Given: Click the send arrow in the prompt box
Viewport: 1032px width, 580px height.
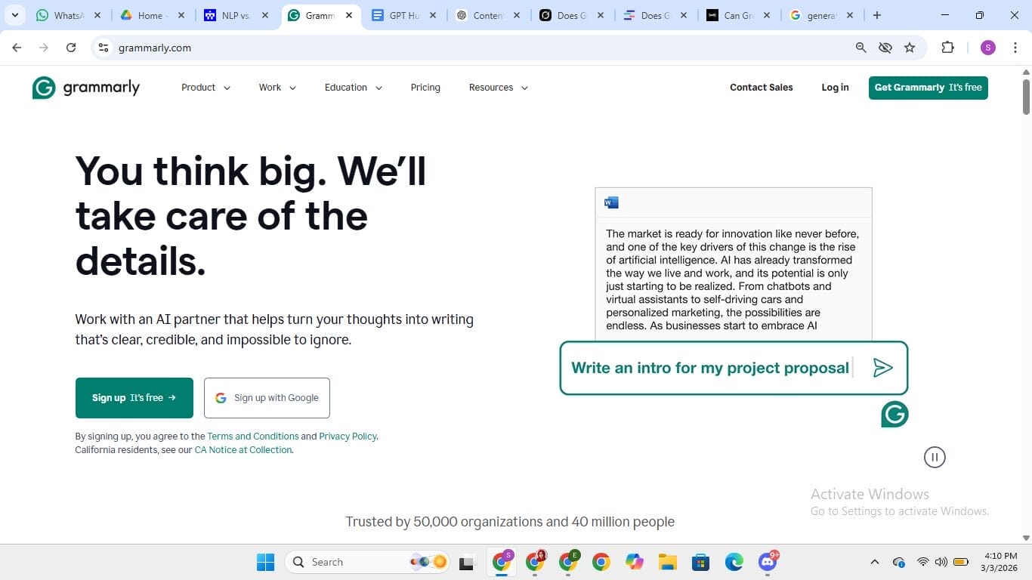Looking at the screenshot, I should point(882,368).
